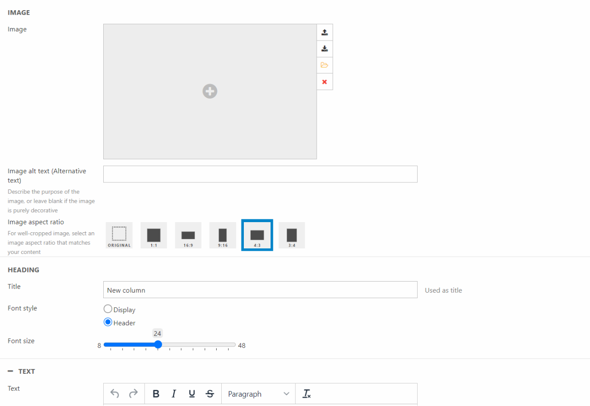Toggle strikethrough formatting
Screen dimensions: 590x406
pyautogui.click(x=210, y=394)
